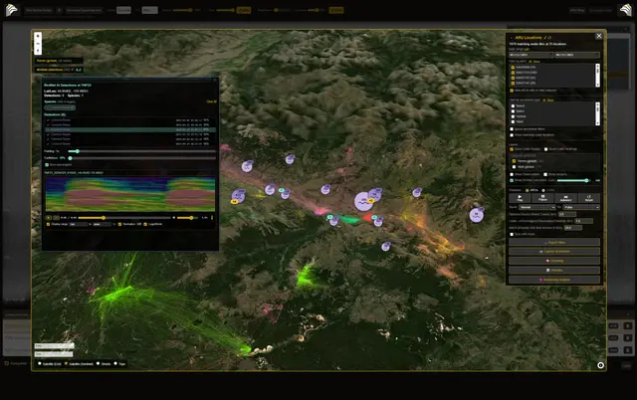The height and width of the screenshot is (400, 637).
Task: Open the Speed dropdown set to Normal
Action: point(537,207)
